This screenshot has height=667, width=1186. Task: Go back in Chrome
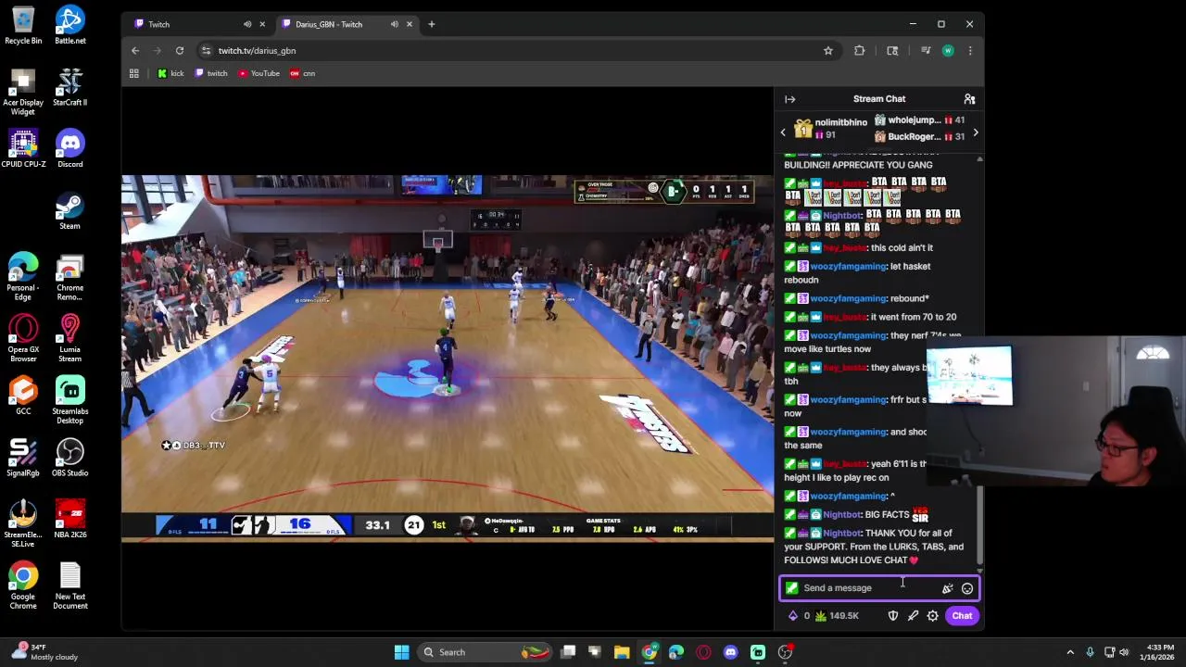point(135,51)
